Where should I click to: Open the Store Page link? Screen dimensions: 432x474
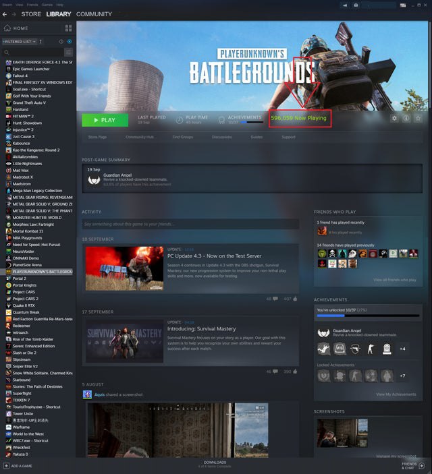[x=97, y=137]
